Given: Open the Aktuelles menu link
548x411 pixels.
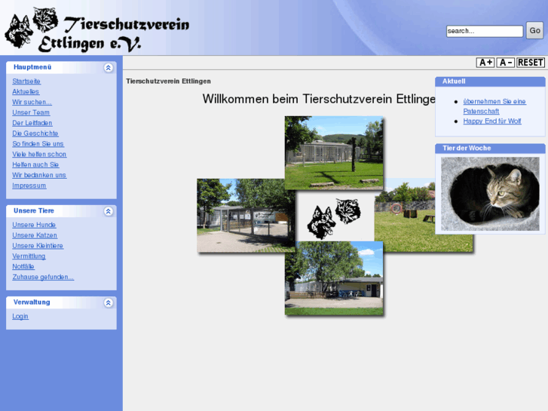Looking at the screenshot, I should pyautogui.click(x=26, y=92).
